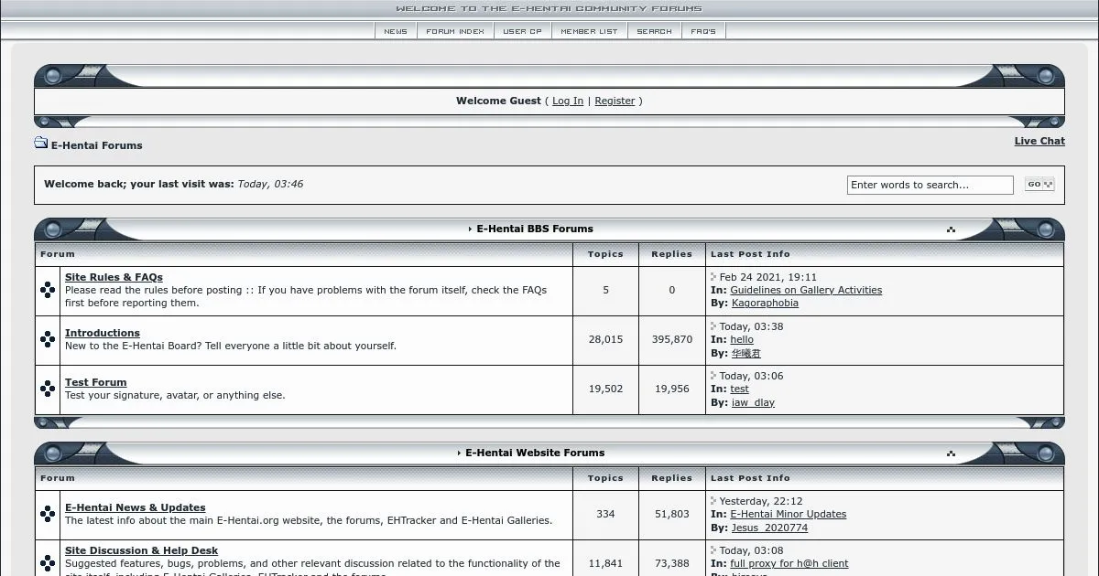The width and height of the screenshot is (1099, 576).
Task: Open User CP from the top bar
Action: (523, 31)
